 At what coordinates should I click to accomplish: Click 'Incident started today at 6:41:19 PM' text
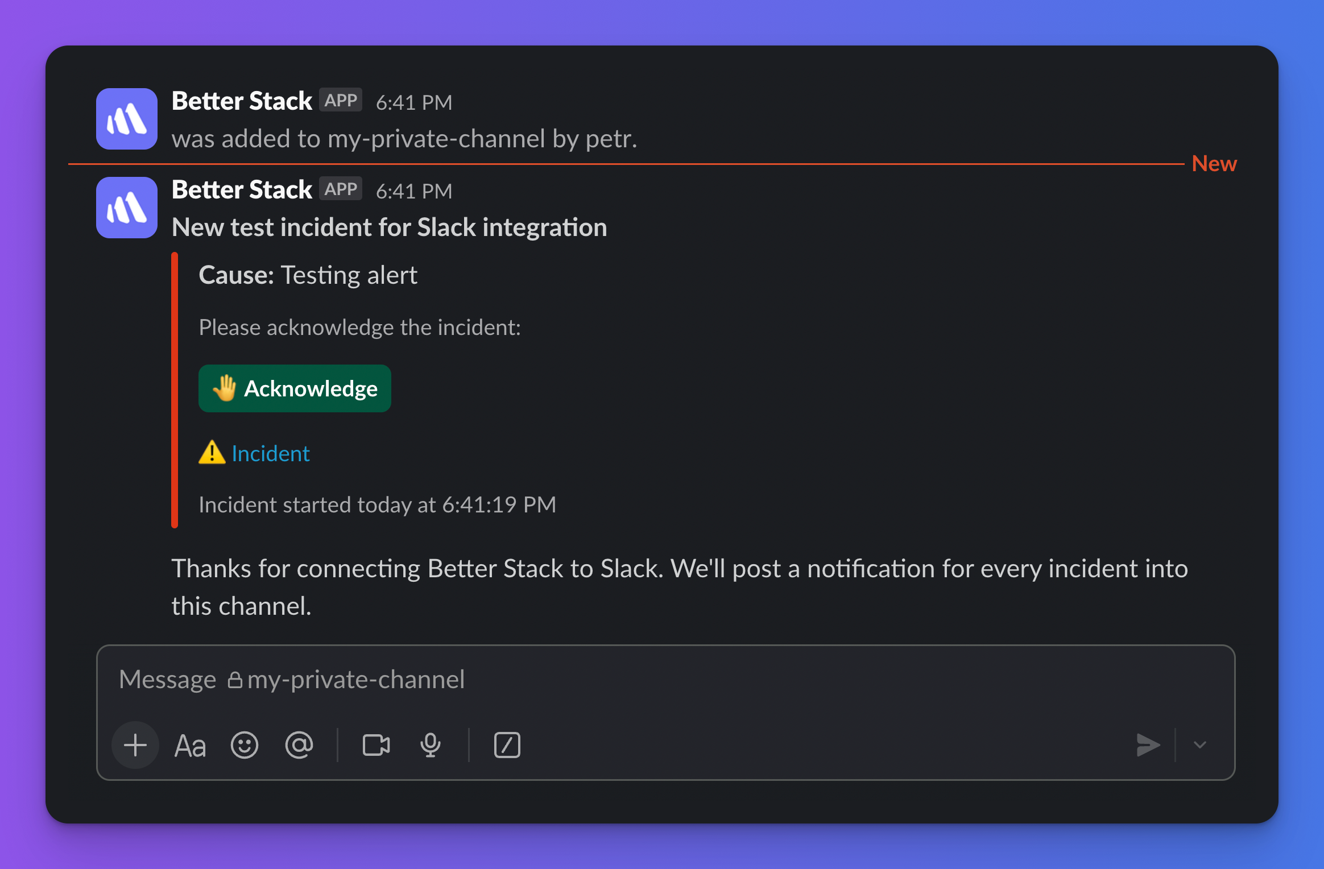[378, 505]
